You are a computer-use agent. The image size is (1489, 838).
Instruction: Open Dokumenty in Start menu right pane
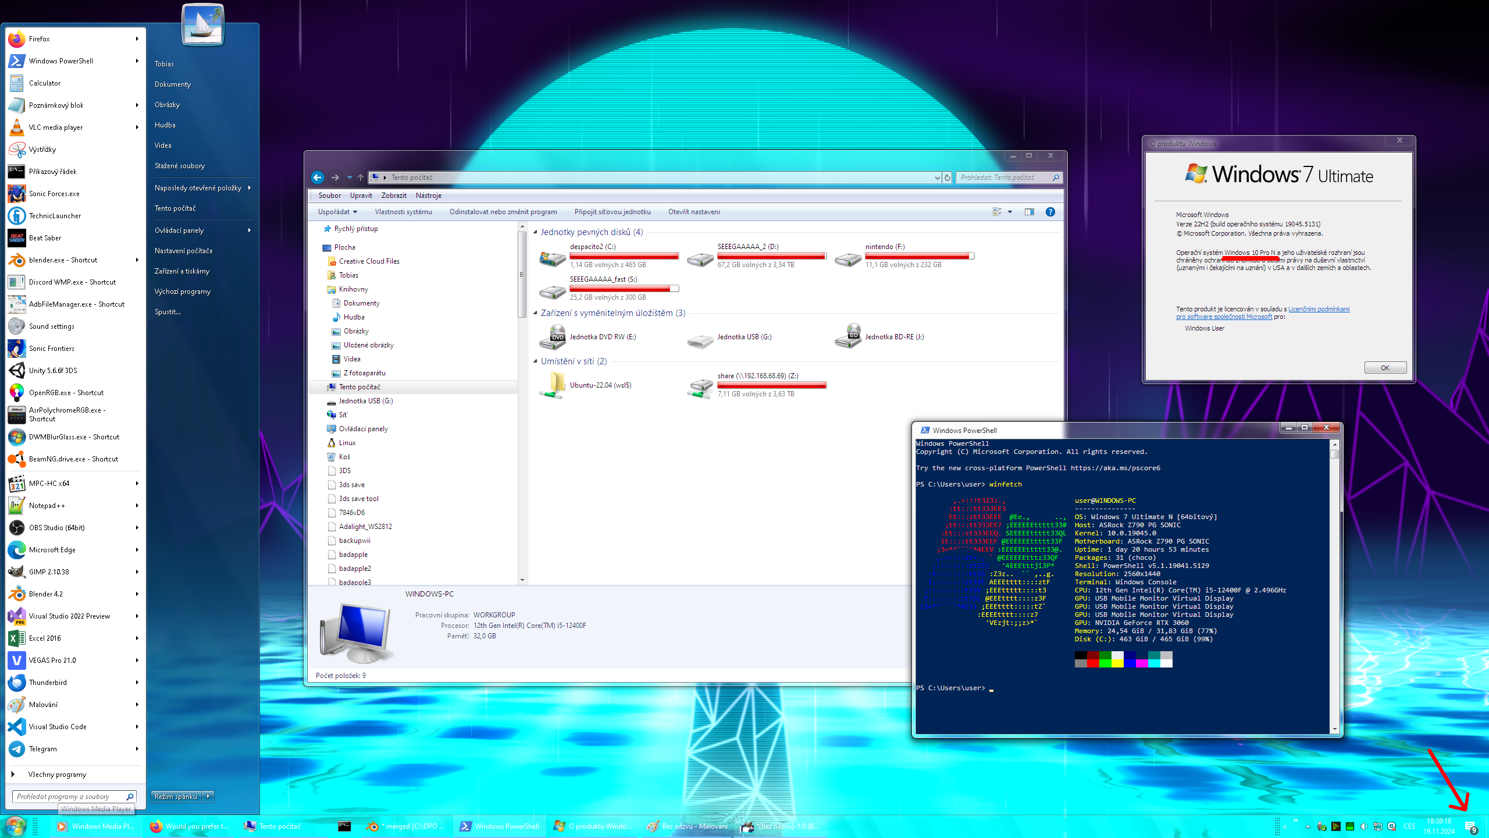click(x=172, y=84)
